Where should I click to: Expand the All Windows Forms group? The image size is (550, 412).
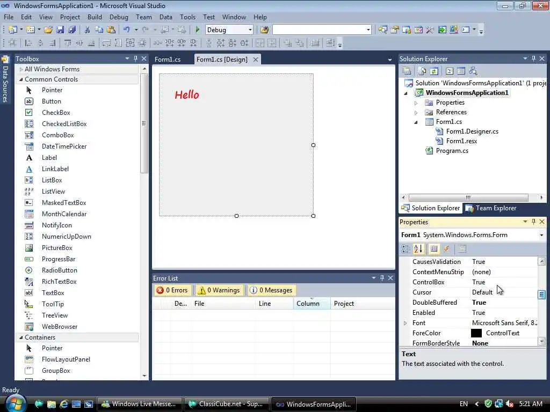21,69
